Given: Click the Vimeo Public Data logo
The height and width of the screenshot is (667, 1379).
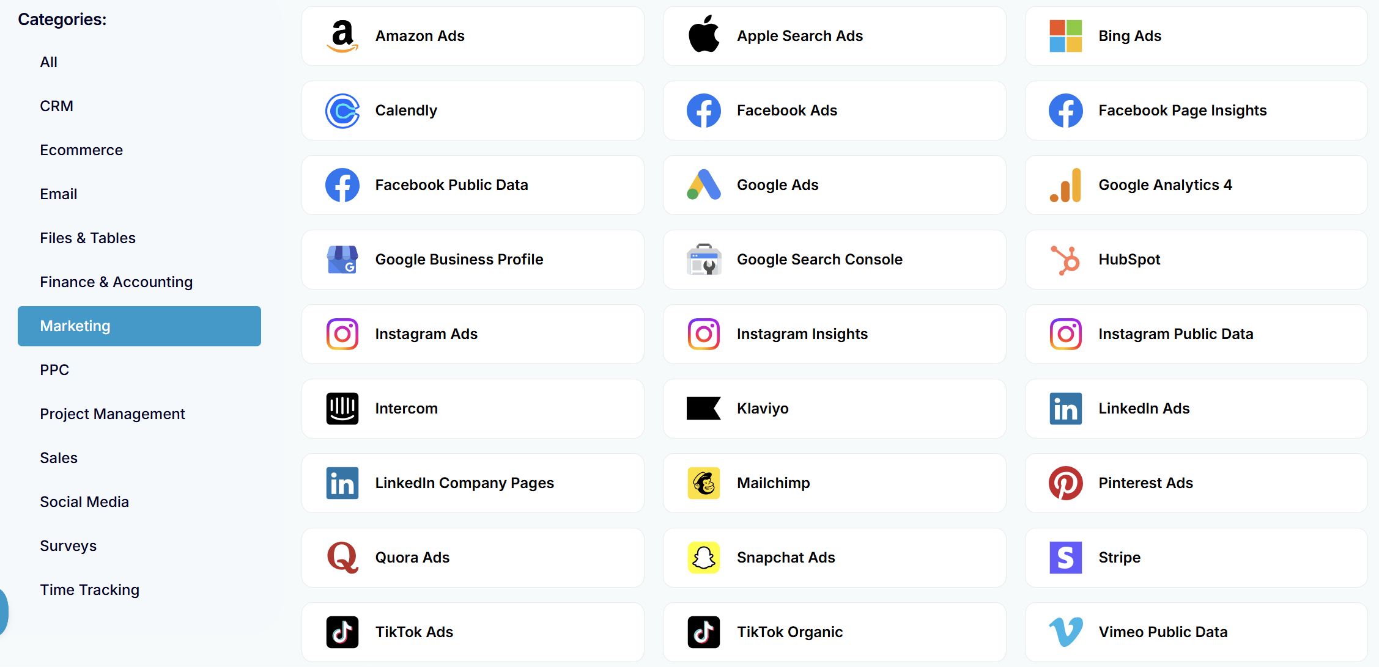Looking at the screenshot, I should 1065,632.
